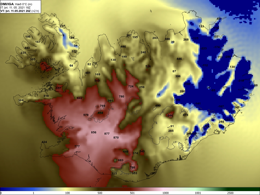
Task: Click the 440 value label
Action: click(x=126, y=152)
